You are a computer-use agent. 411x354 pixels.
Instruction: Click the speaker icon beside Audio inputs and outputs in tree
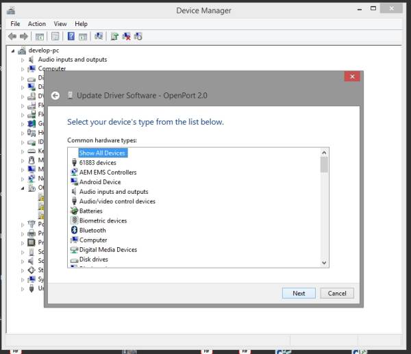32,60
